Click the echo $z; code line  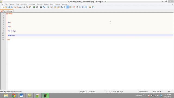click(11, 35)
